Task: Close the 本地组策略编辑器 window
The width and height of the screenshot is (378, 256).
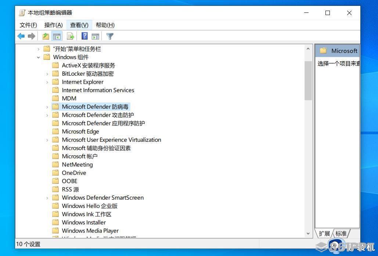Action: point(349,13)
